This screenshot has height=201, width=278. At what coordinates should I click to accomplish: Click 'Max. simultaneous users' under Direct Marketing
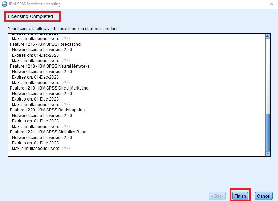click(x=41, y=105)
